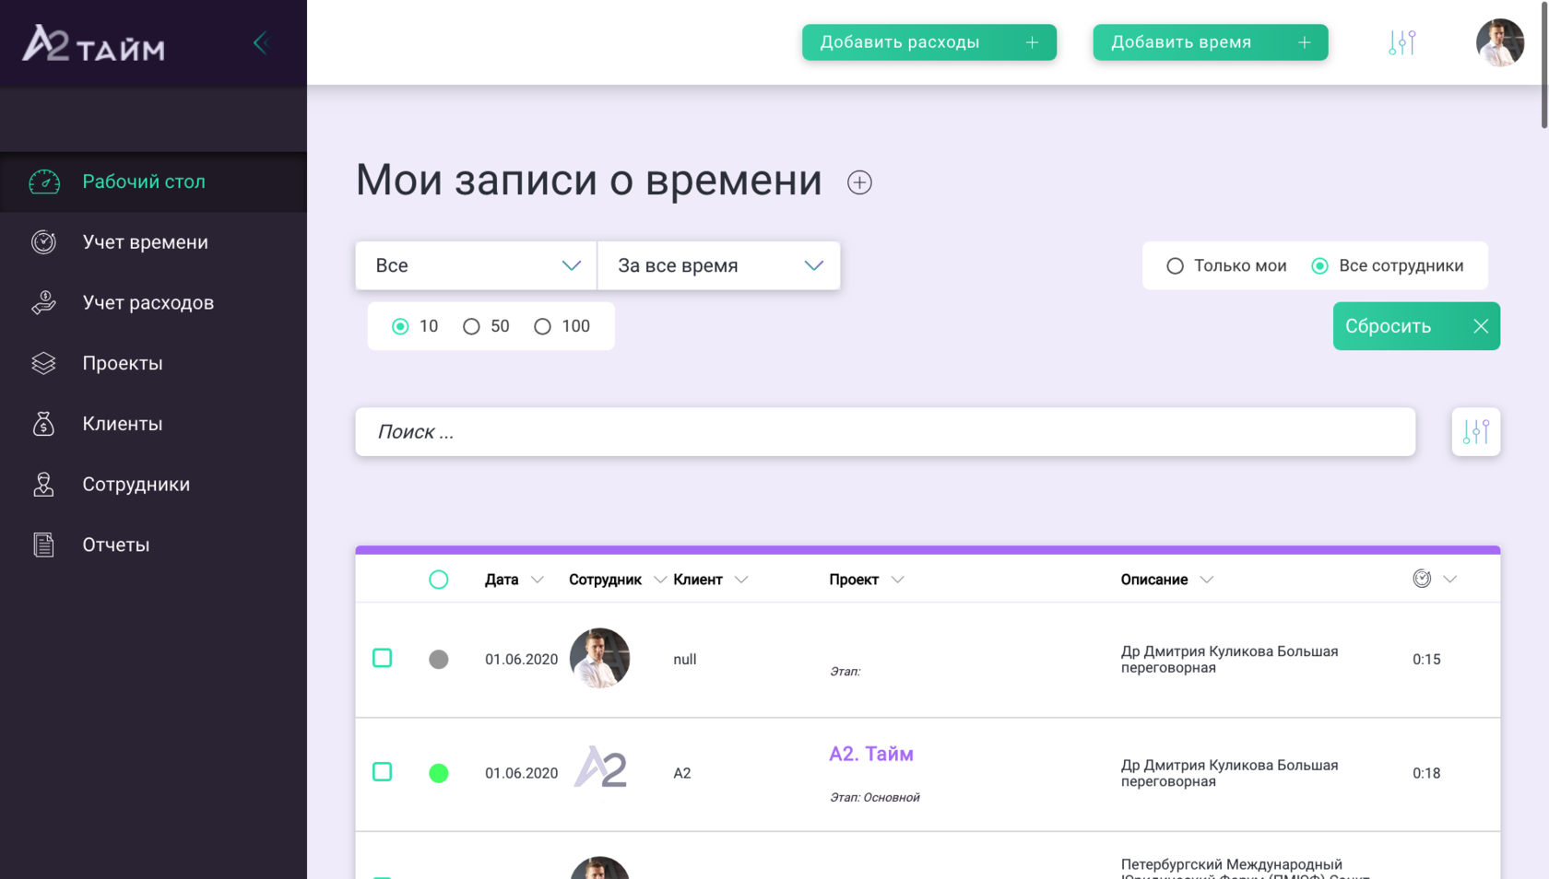Open settings sliders icon in top bar
This screenshot has width=1549, height=879.
point(1401,42)
